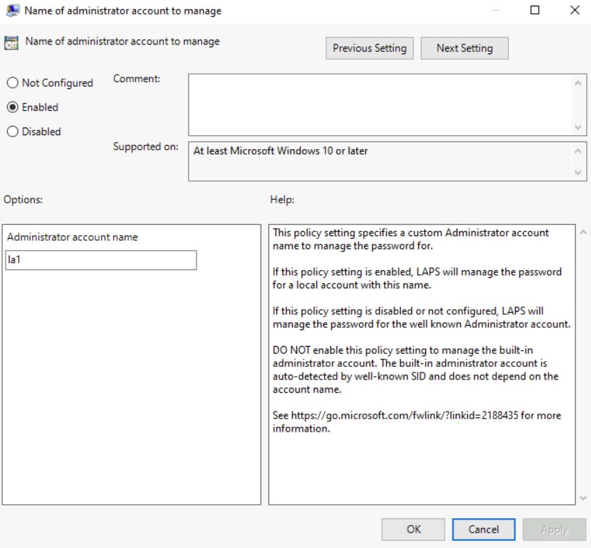Click Comment box scroll down arrow
The image size is (591, 548).
coord(578,127)
